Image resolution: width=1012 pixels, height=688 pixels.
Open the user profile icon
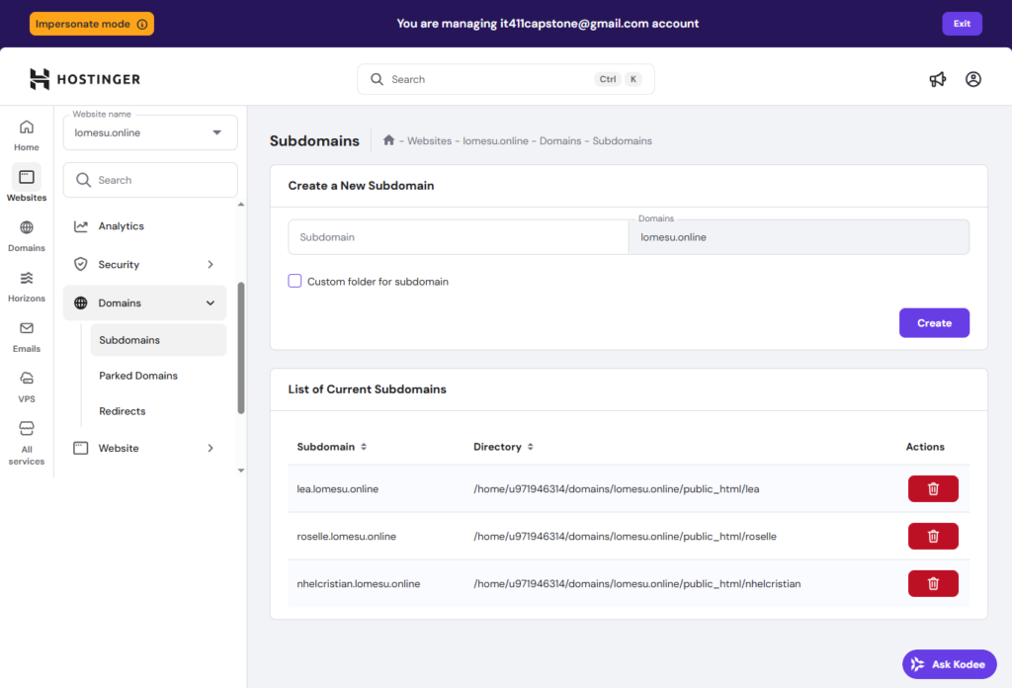973,79
